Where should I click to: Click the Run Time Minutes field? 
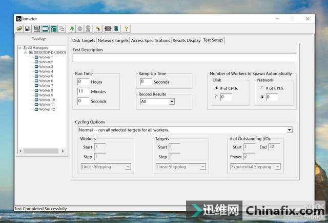click(83, 91)
